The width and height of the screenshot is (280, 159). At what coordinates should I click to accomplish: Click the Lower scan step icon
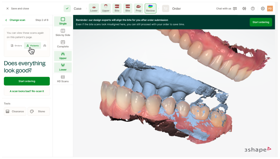94,8
